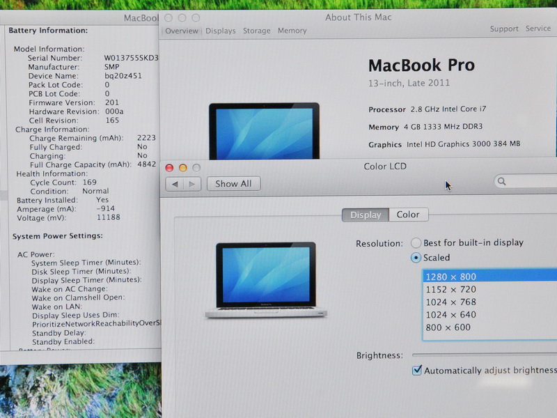Click the Condition: Normal entry
557x418 pixels.
click(70, 191)
